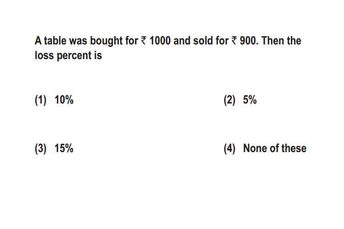Click the (3) option number label
344x229 pixels.
[x=40, y=148]
